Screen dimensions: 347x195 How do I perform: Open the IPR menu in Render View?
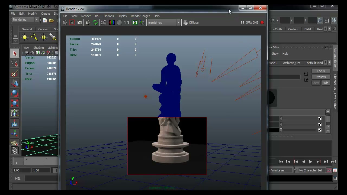pos(97,16)
